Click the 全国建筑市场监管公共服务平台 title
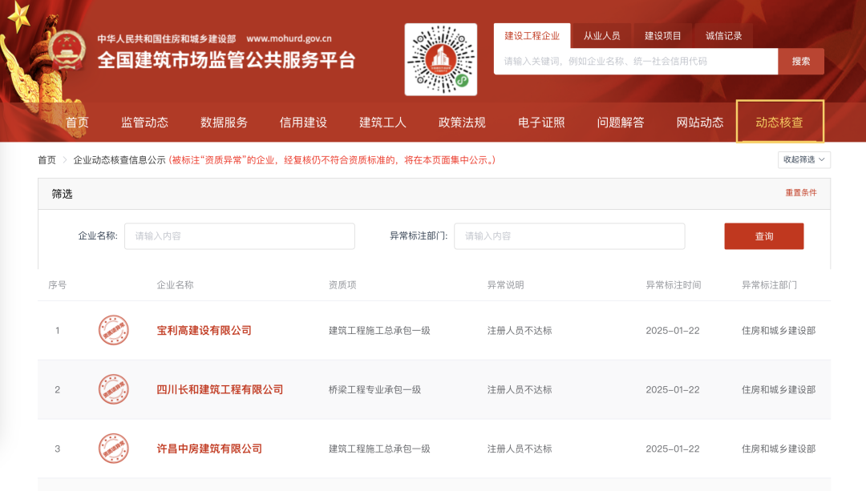The height and width of the screenshot is (491, 866). pyautogui.click(x=226, y=60)
